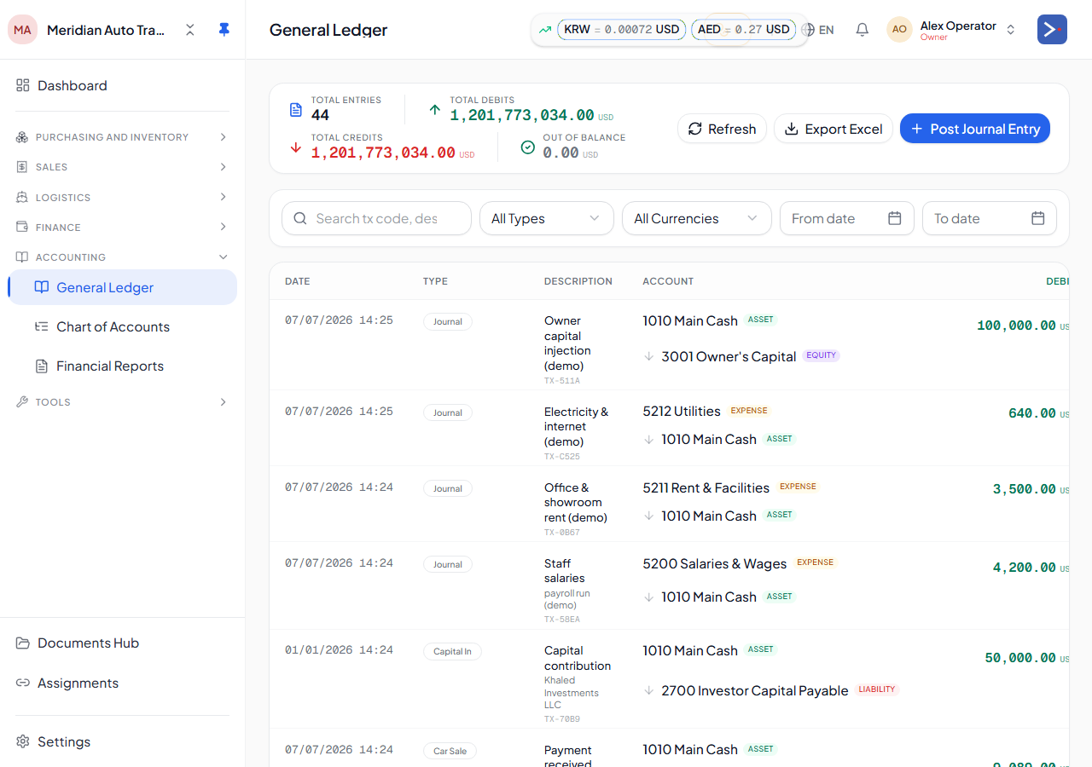This screenshot has width=1092, height=767.
Task: Expand the Finance section
Action: coord(123,227)
